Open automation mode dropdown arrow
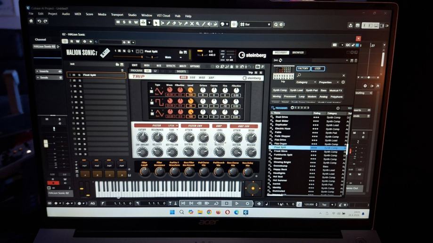This screenshot has height=243, width=433. pos(149,23)
